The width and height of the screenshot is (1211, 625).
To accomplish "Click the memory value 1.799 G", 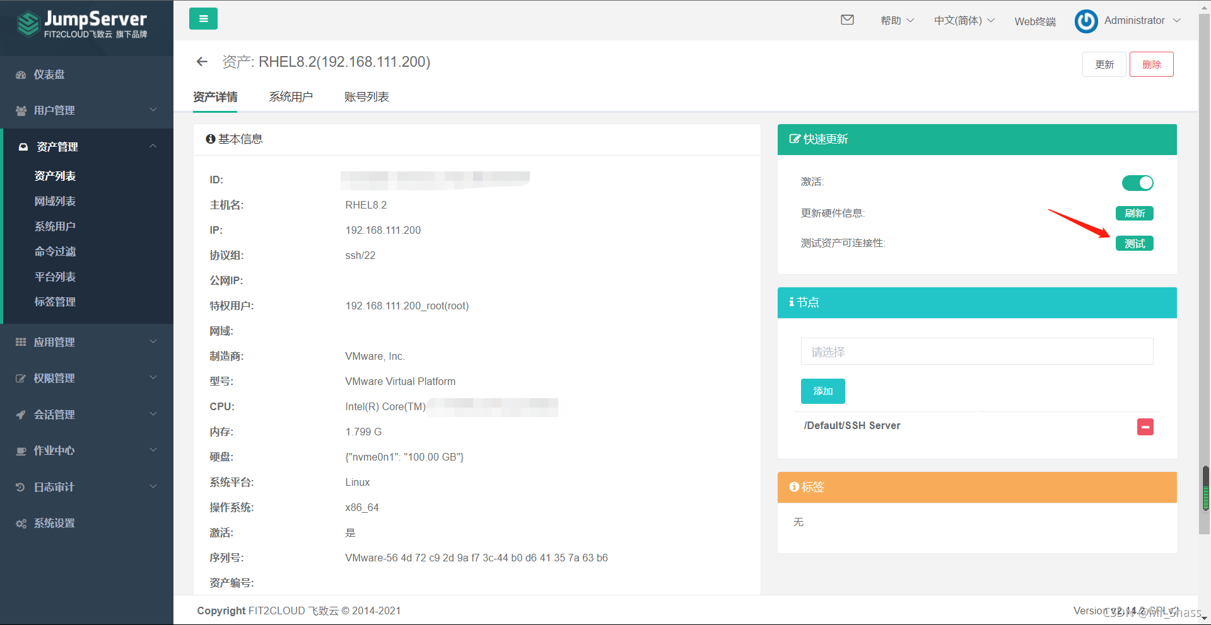I will click(x=363, y=432).
